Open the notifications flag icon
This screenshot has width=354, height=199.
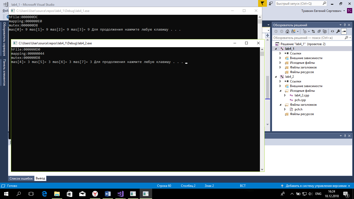tap(262, 3)
